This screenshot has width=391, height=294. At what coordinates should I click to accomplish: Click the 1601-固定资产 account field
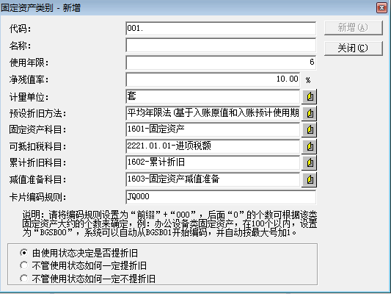tap(213, 129)
